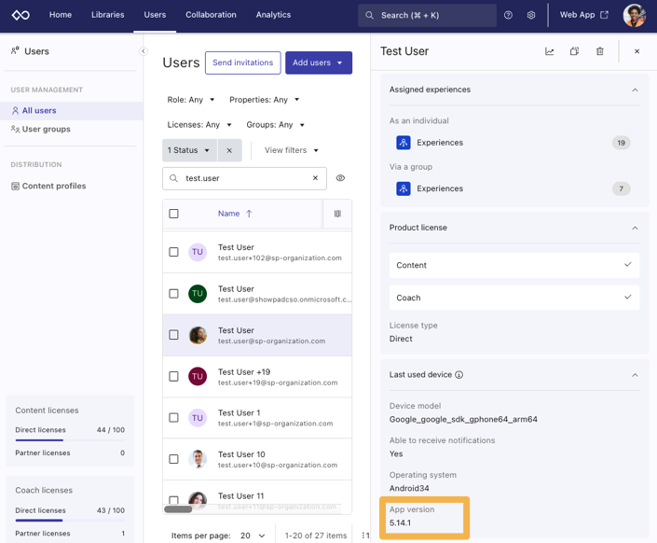Open the user analytics chart icon
Viewport: 657px width, 543px height.
pos(549,51)
